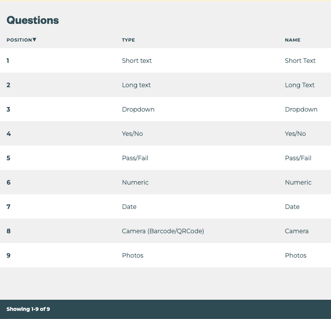This screenshot has height=319, width=331.
Task: Click the Type column header
Action: click(128, 40)
